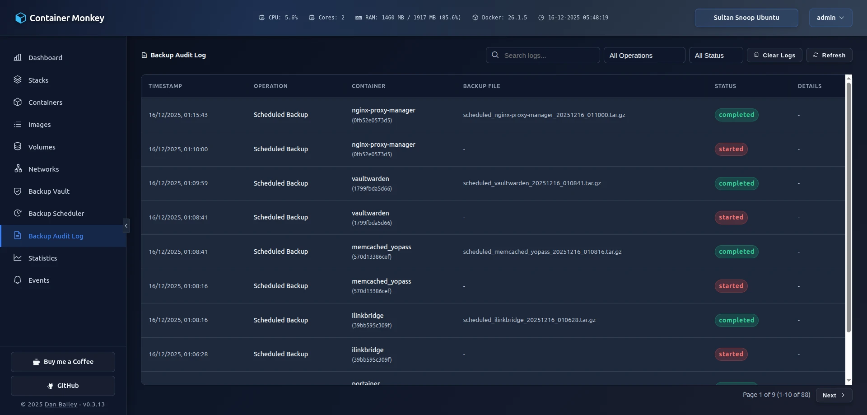Click the Statistics chart icon
The image size is (867, 415).
coord(18,258)
